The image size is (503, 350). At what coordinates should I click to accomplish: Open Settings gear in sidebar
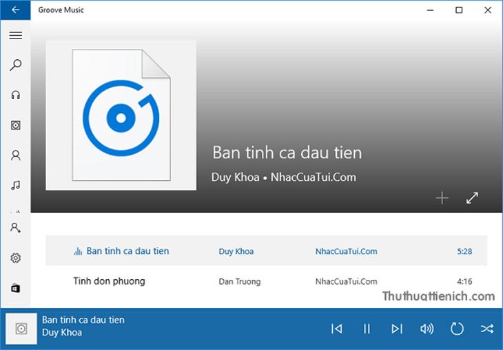click(x=15, y=258)
